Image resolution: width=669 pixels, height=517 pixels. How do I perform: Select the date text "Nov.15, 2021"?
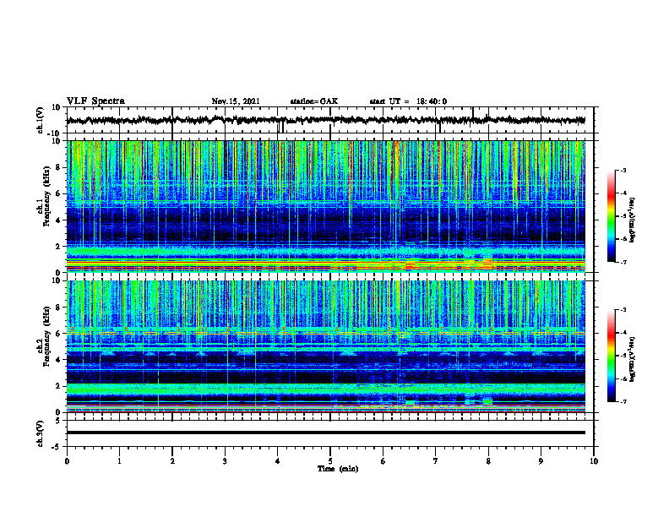tap(236, 101)
